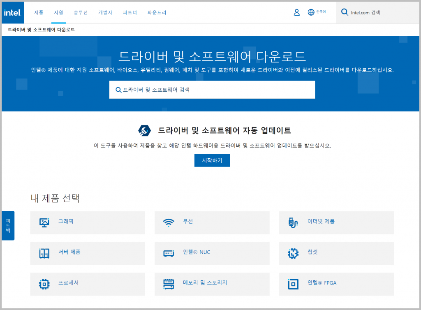Image resolution: width=421 pixels, height=310 pixels.
Task: Open the 피드백 side tab
Action: (x=8, y=225)
